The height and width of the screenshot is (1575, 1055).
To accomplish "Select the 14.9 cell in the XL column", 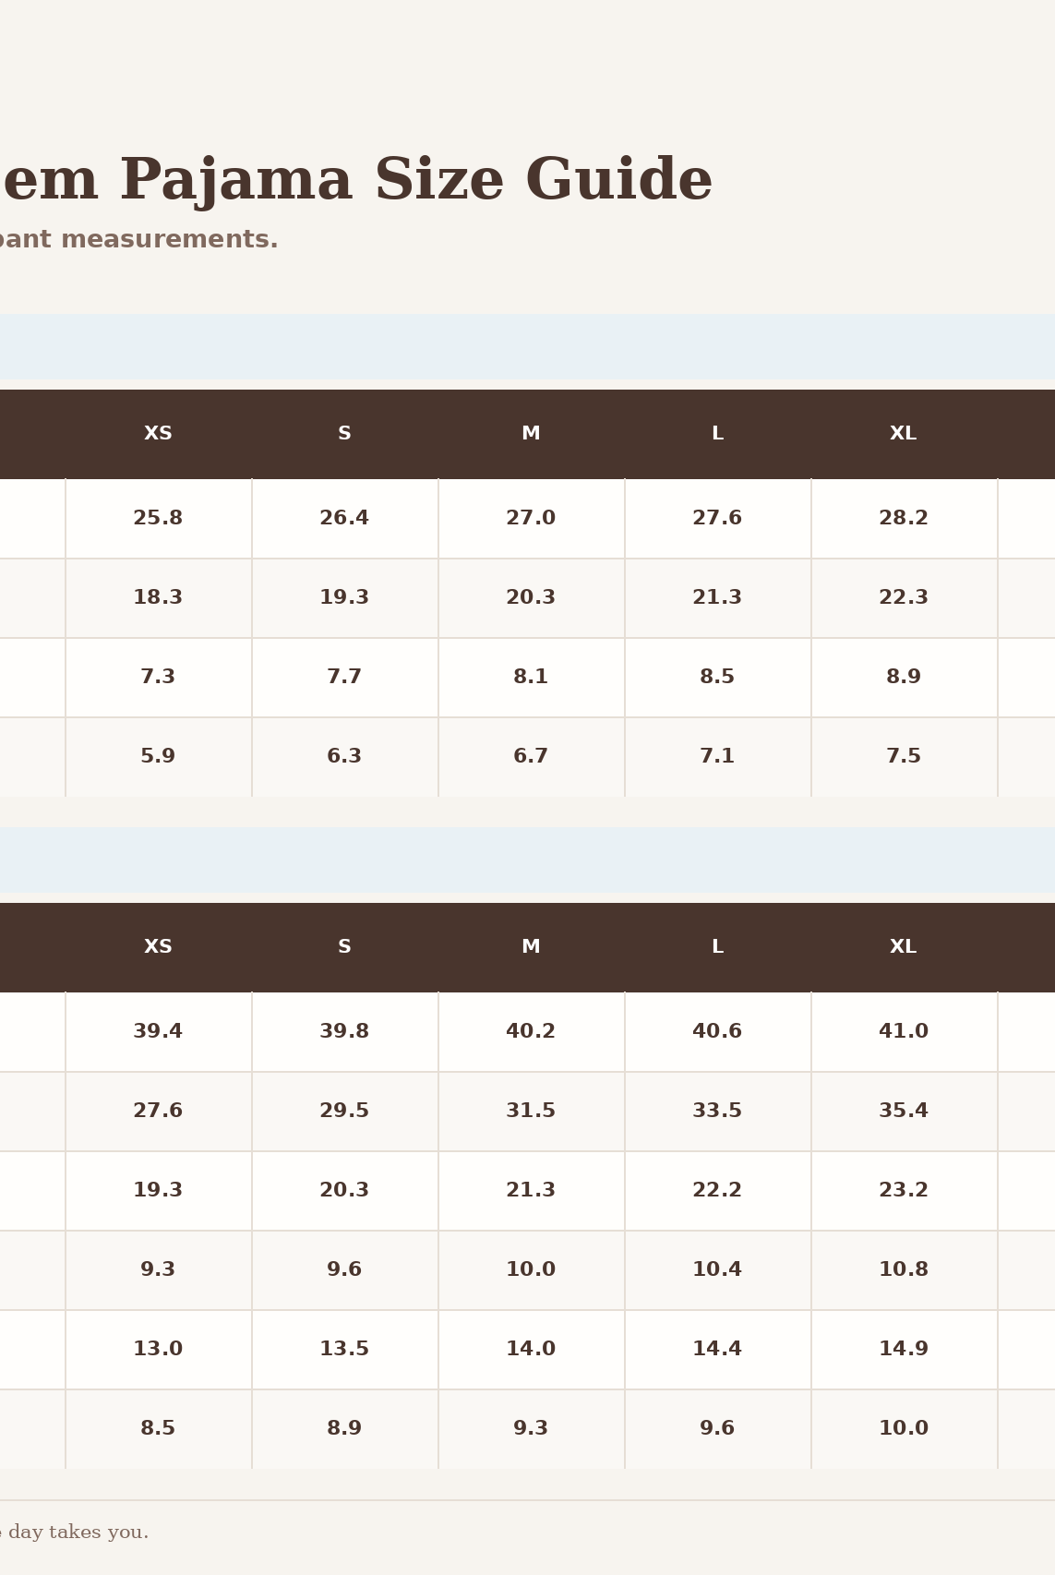I will pos(904,1349).
